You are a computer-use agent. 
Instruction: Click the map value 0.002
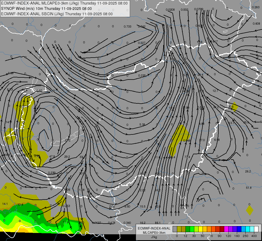click(184, 10)
